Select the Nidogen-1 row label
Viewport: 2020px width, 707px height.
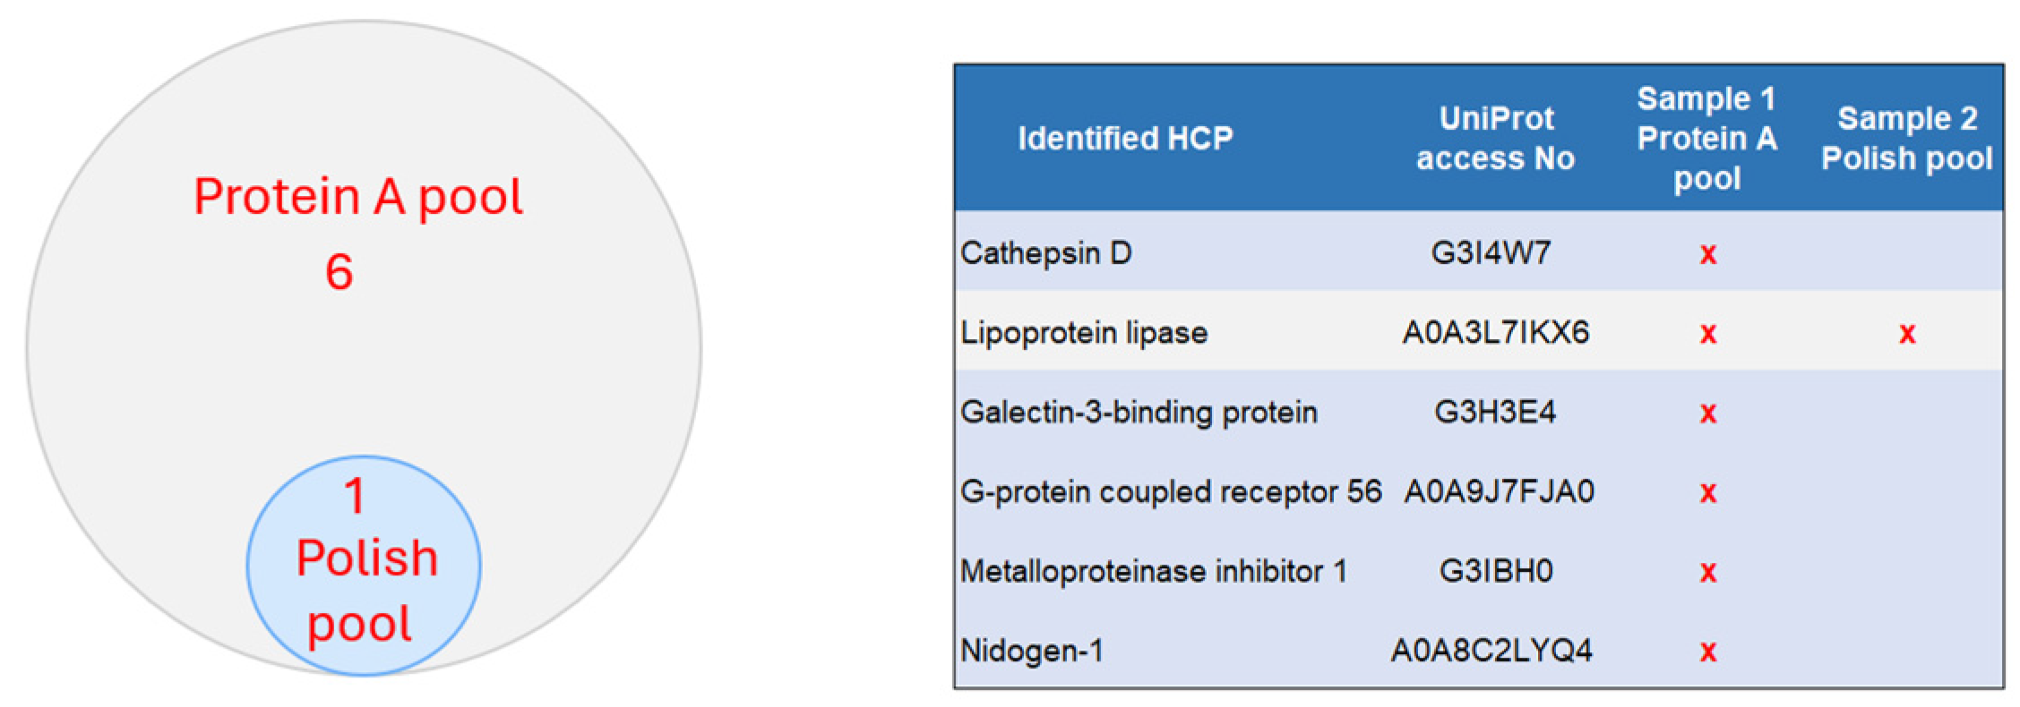tap(1032, 651)
